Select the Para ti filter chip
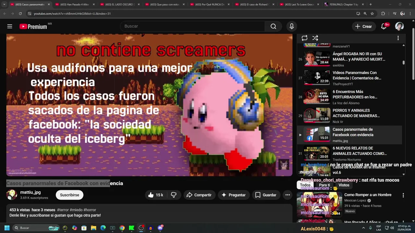 [324, 185]
